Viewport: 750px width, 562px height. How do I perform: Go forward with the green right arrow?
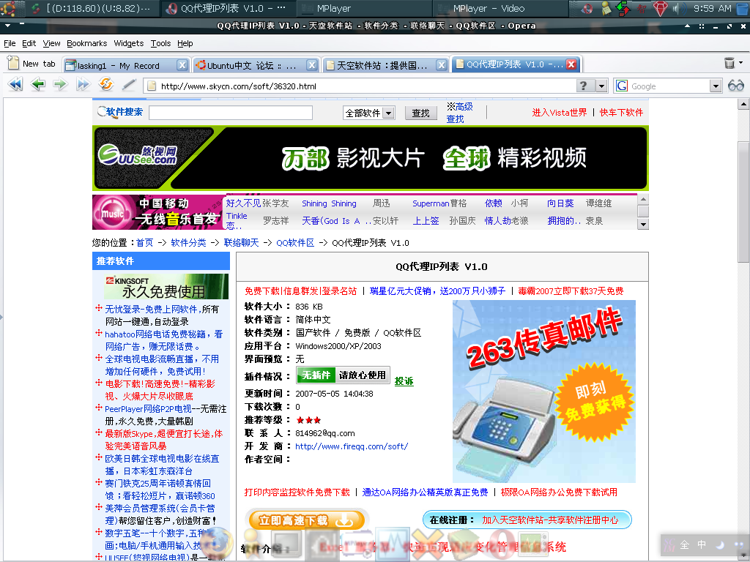60,85
